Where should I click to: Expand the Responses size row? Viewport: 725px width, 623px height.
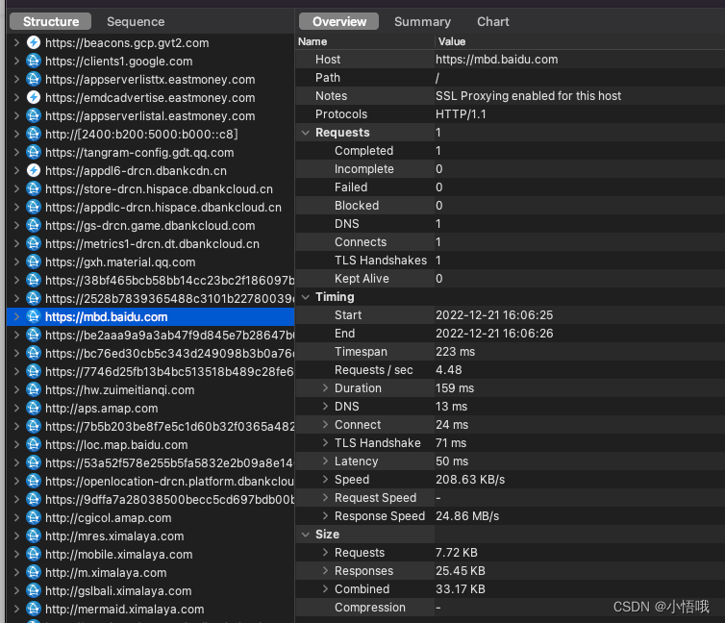point(326,570)
